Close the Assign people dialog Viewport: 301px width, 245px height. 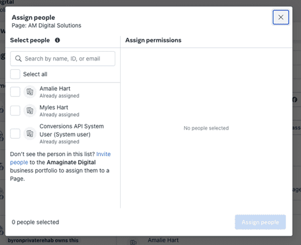280,17
